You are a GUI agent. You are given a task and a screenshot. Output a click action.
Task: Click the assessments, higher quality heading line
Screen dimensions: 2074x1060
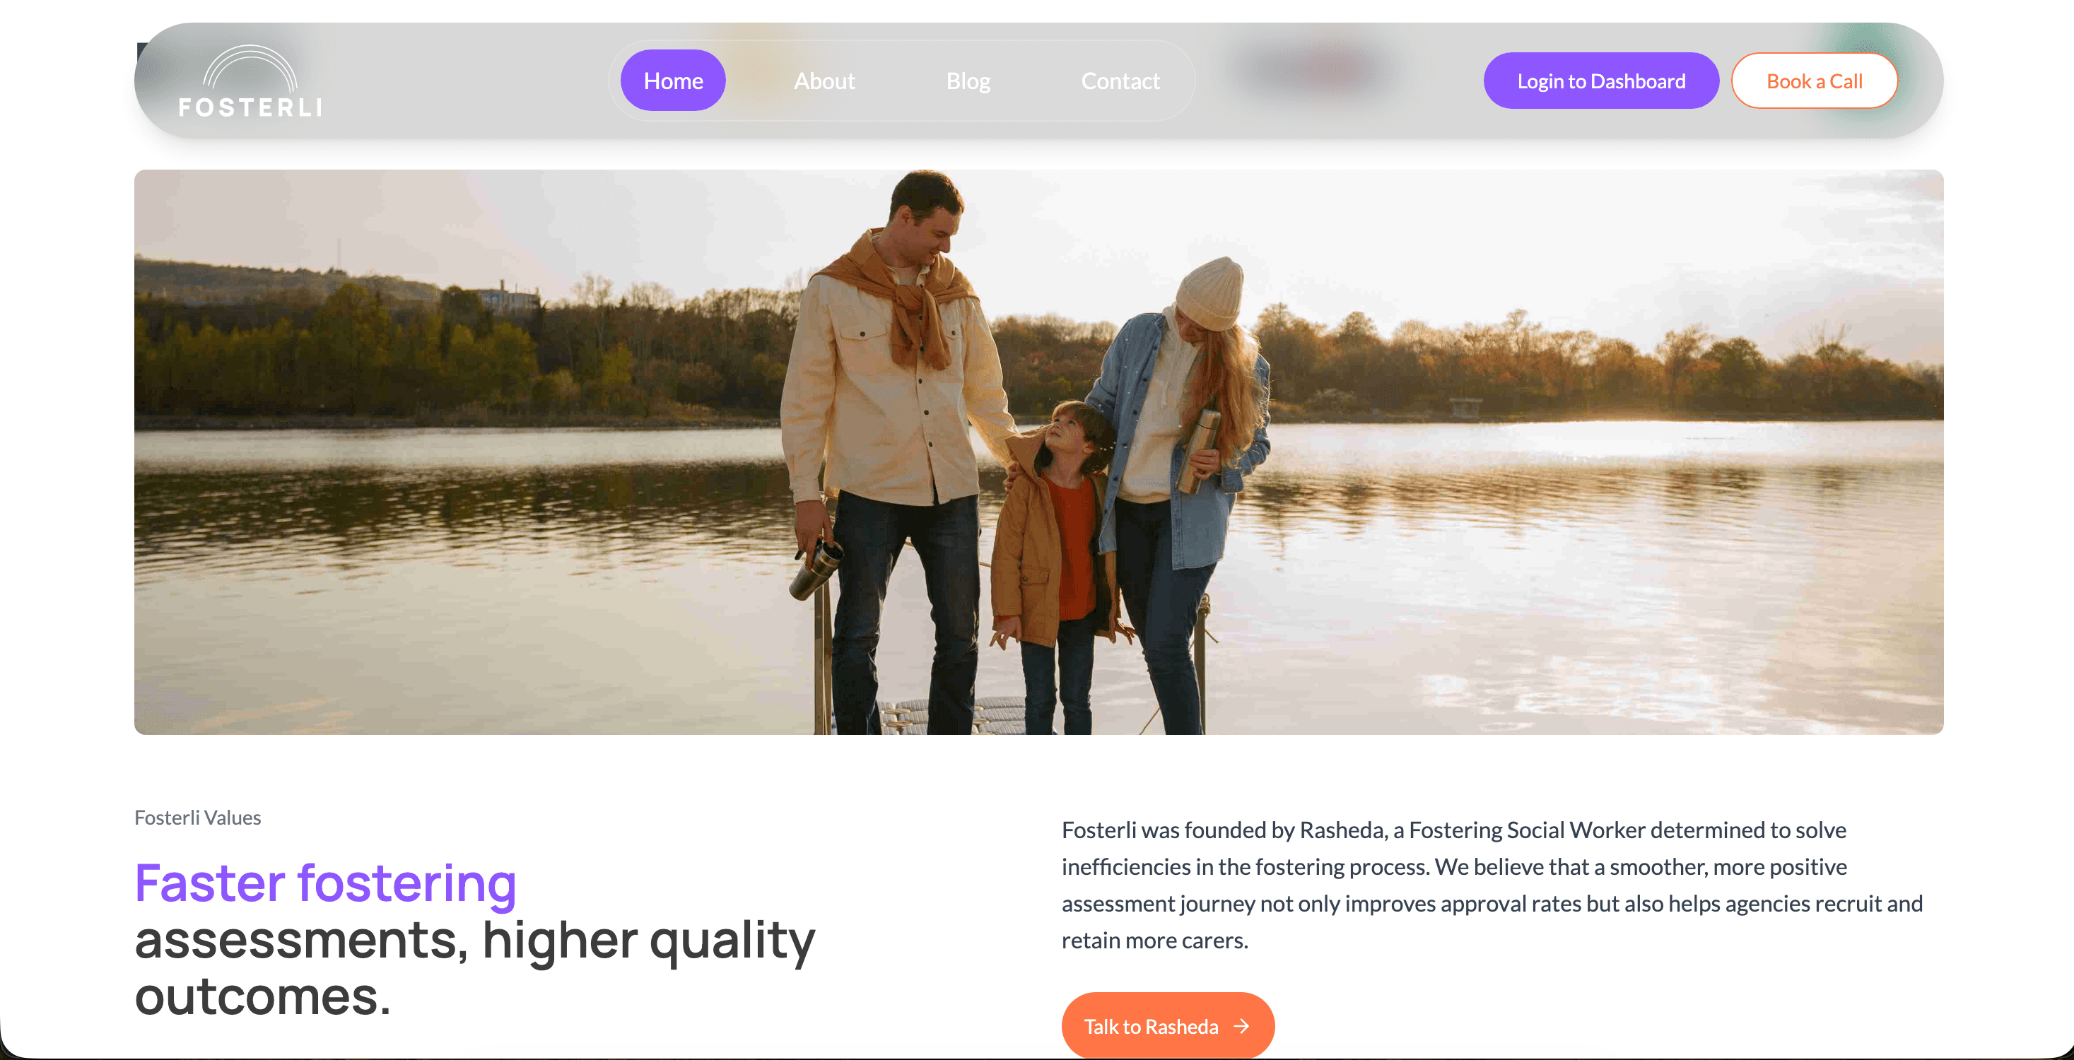(x=475, y=940)
